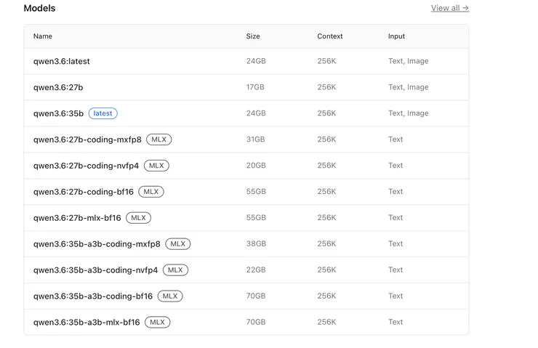Select 70GB size of qwen3.6:35b-a3b-mlx-bf16

pyautogui.click(x=256, y=322)
